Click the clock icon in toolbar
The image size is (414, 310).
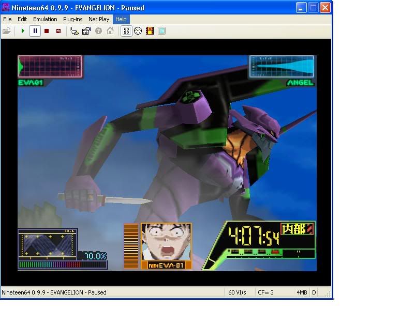tap(138, 31)
